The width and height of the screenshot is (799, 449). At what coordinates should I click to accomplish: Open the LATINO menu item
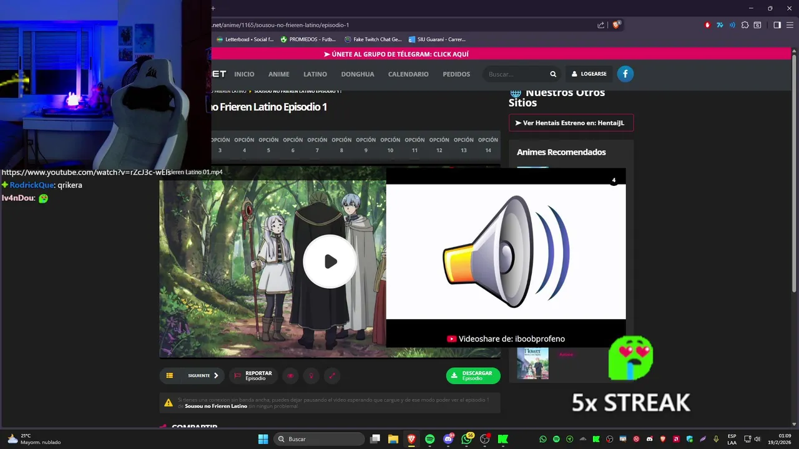[315, 74]
